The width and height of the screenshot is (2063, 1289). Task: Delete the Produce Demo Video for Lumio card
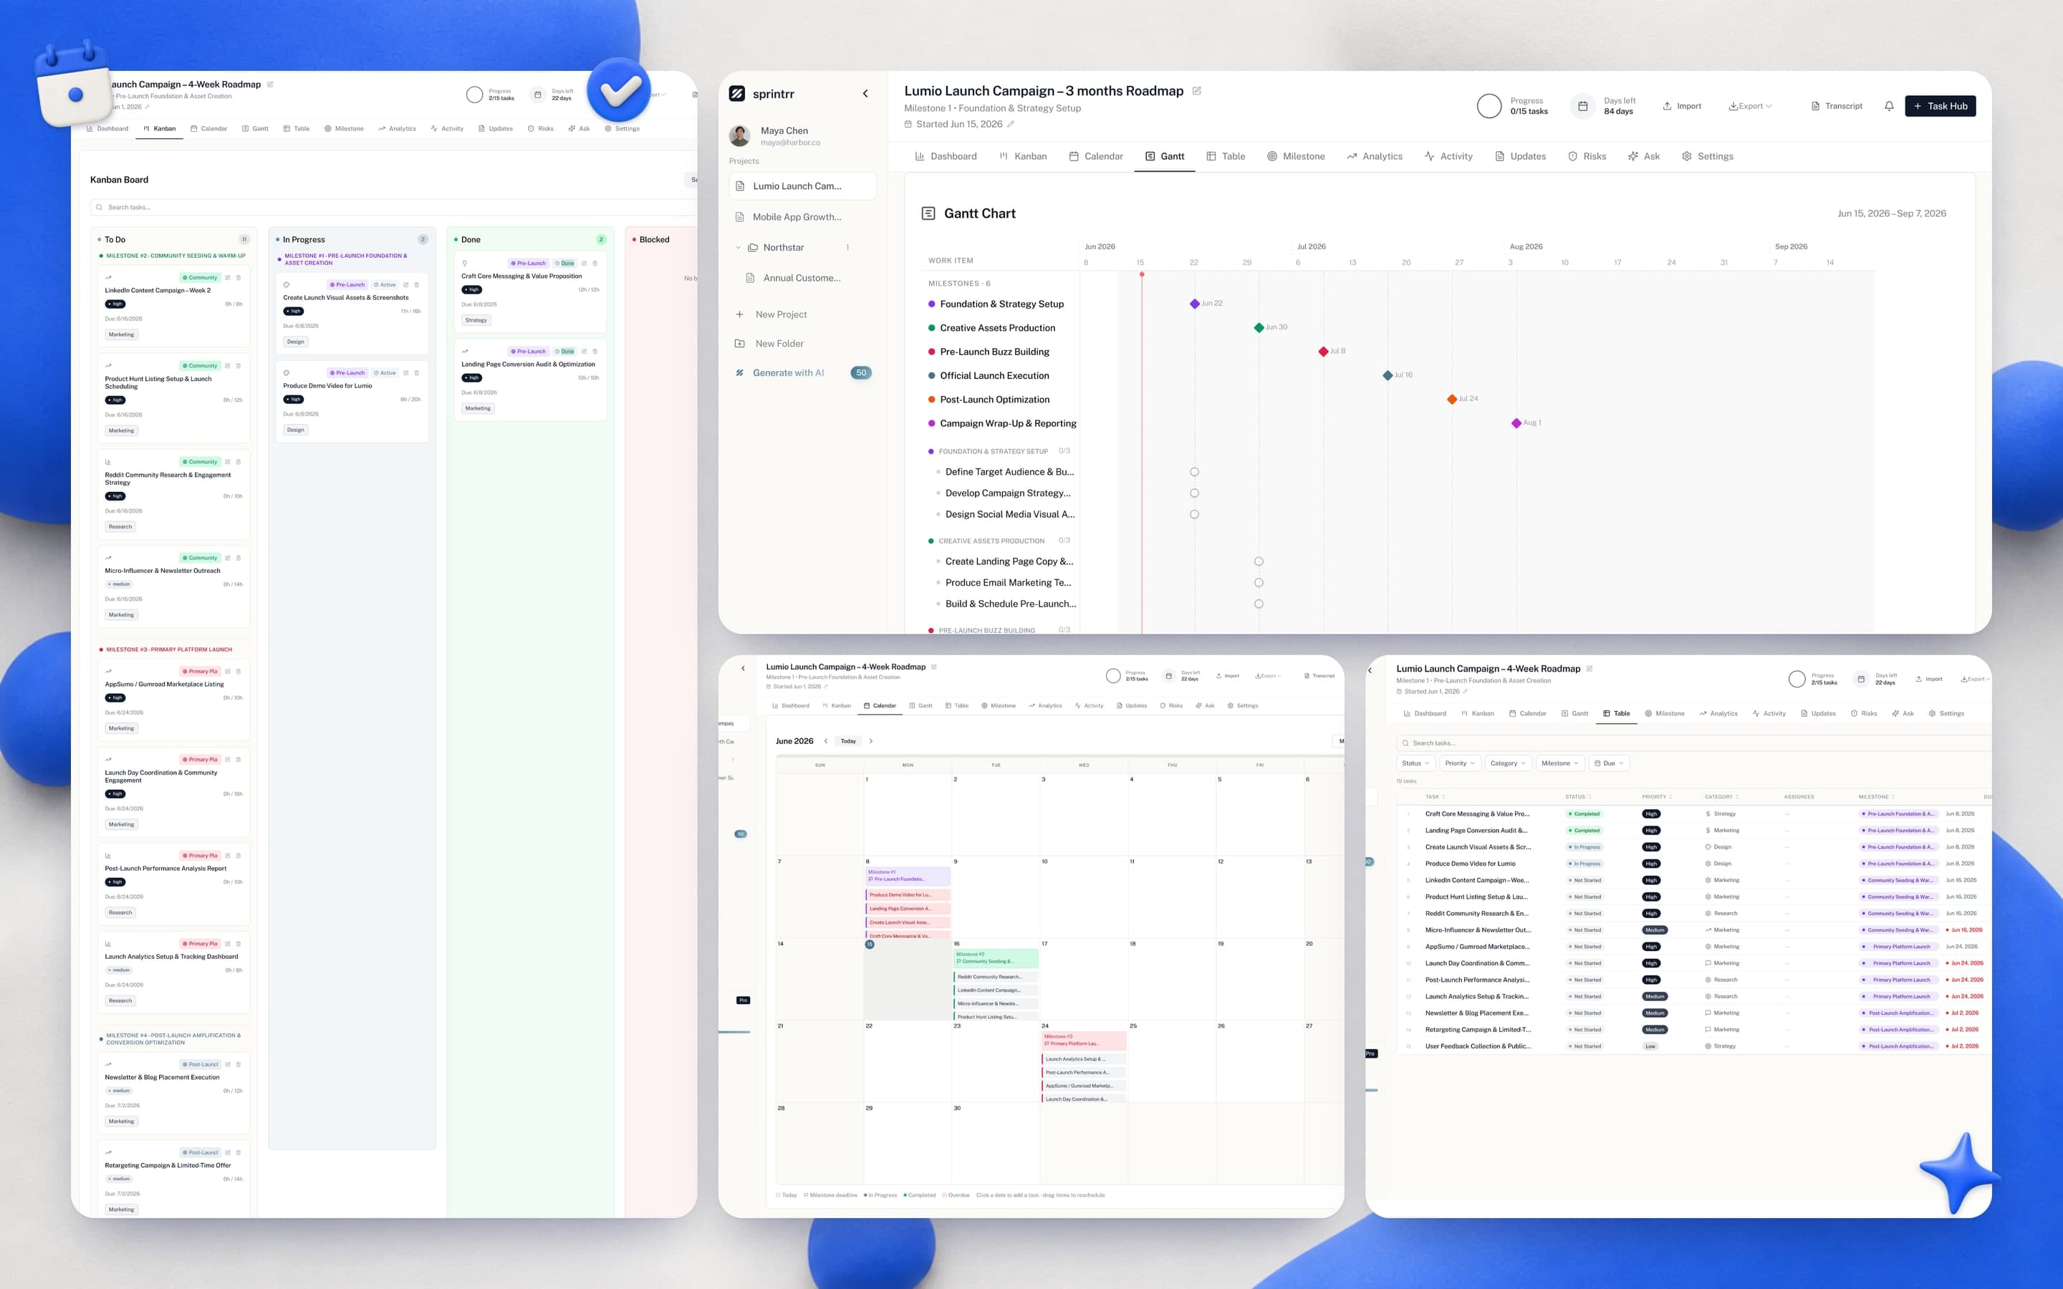[417, 372]
